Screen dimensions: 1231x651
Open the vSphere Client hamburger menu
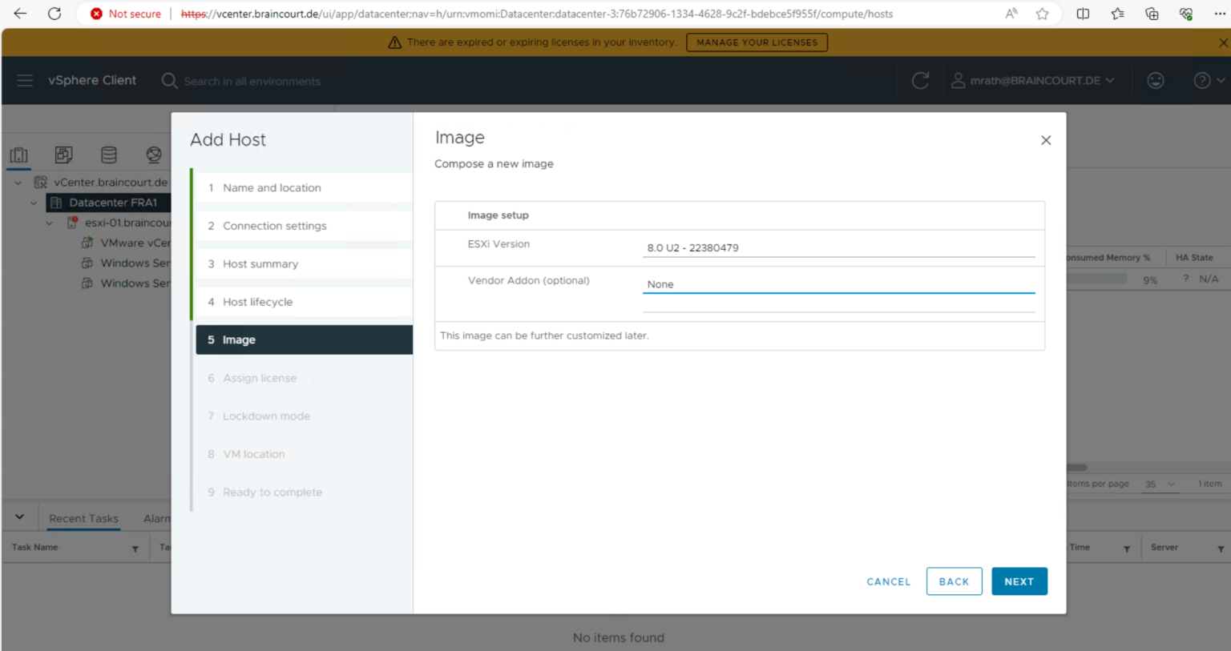point(25,80)
